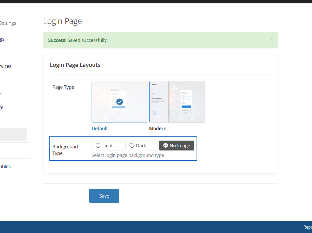Screen dimensions: 312x233
Task: Click the blue checkmark on Default layout
Action: 120,102
